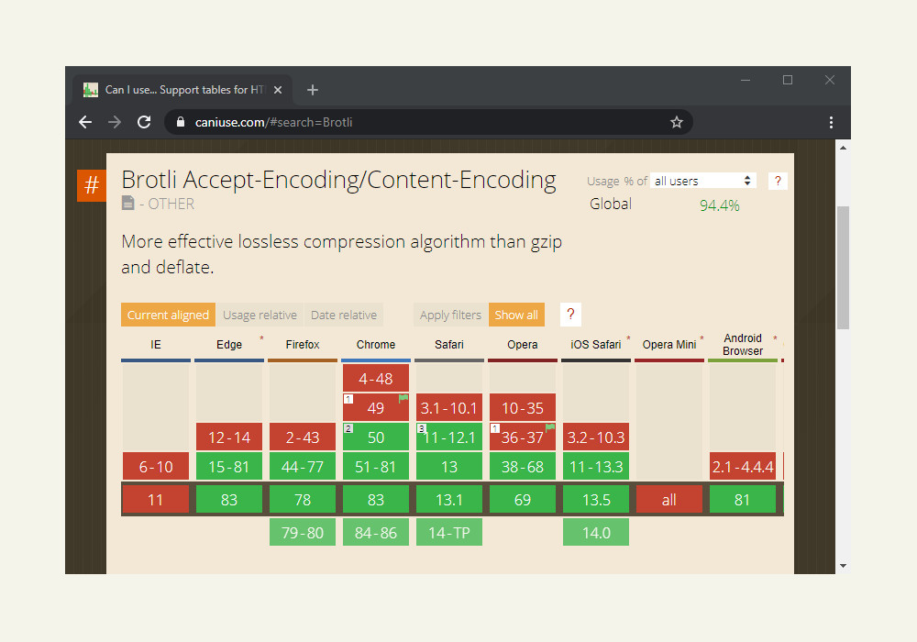This screenshot has width=917, height=642.
Task: Click Apply filters button
Action: 450,315
